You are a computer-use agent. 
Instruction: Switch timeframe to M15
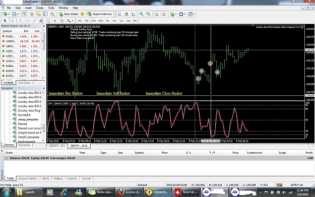point(94,21)
